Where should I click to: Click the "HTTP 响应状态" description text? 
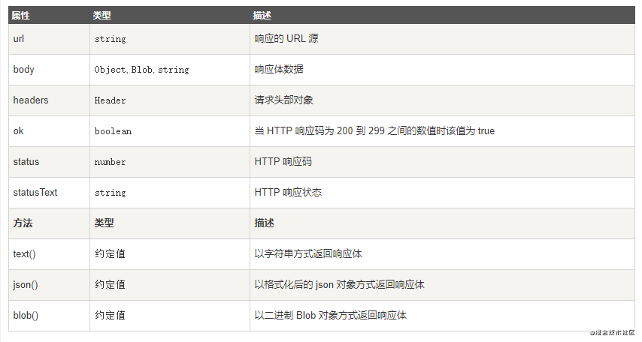(x=288, y=192)
